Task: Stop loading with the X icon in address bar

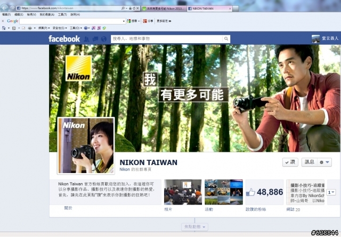Action: tap(137, 9)
